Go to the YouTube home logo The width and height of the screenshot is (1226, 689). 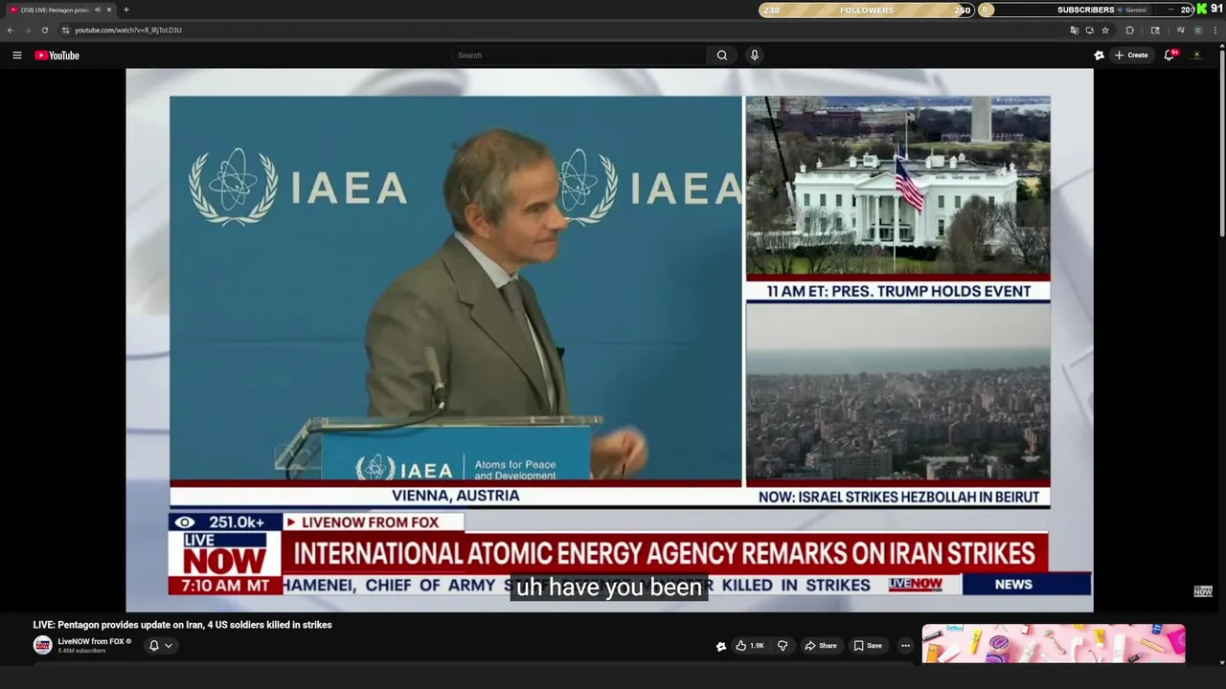click(57, 56)
